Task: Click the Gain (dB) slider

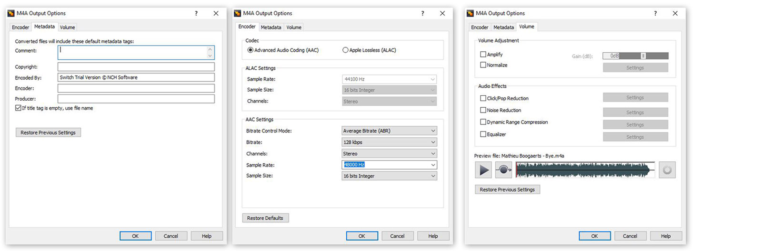Action: (643, 56)
